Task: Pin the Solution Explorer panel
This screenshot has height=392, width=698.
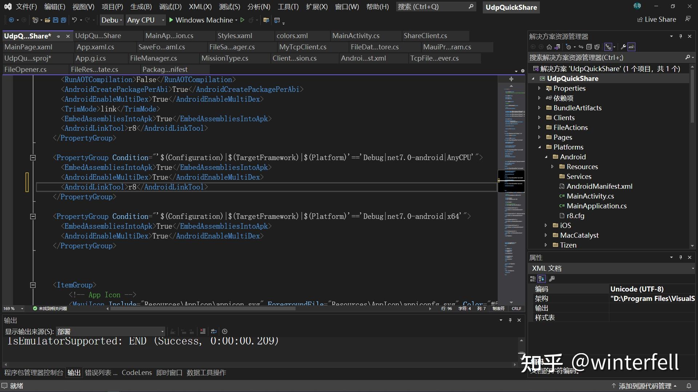Action: [681, 36]
